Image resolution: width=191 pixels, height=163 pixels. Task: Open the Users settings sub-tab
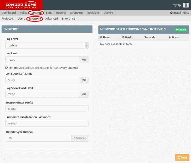click(x=21, y=18)
